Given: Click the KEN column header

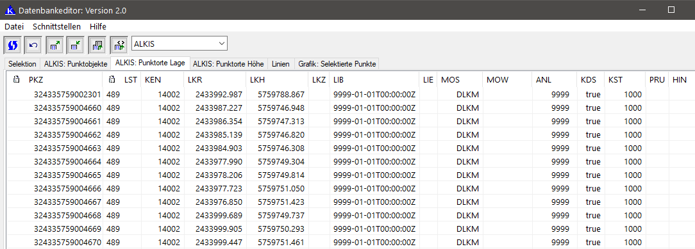Looking at the screenshot, I should (x=153, y=80).
